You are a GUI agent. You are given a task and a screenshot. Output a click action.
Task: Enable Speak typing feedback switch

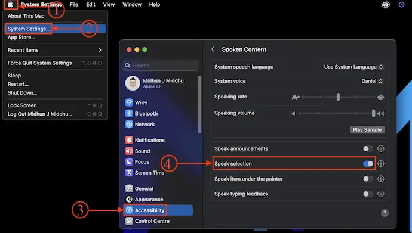pyautogui.click(x=368, y=194)
